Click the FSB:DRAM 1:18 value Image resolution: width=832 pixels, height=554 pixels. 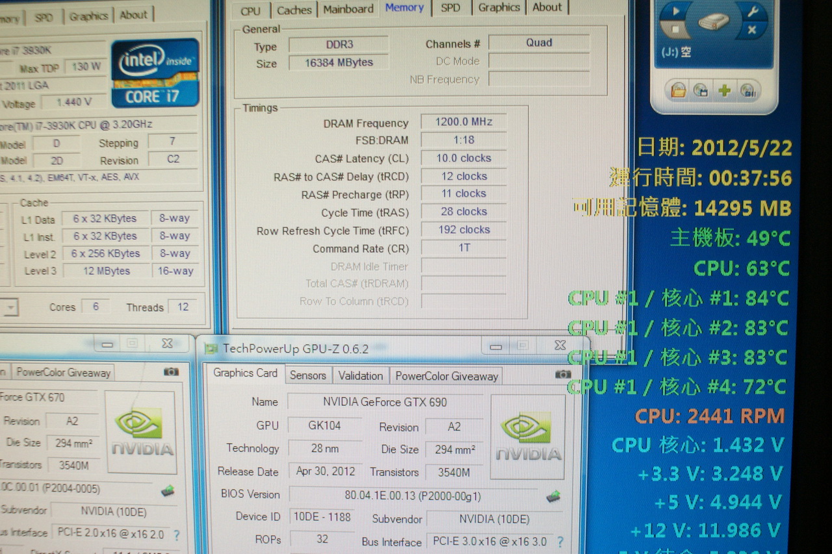coord(463,140)
